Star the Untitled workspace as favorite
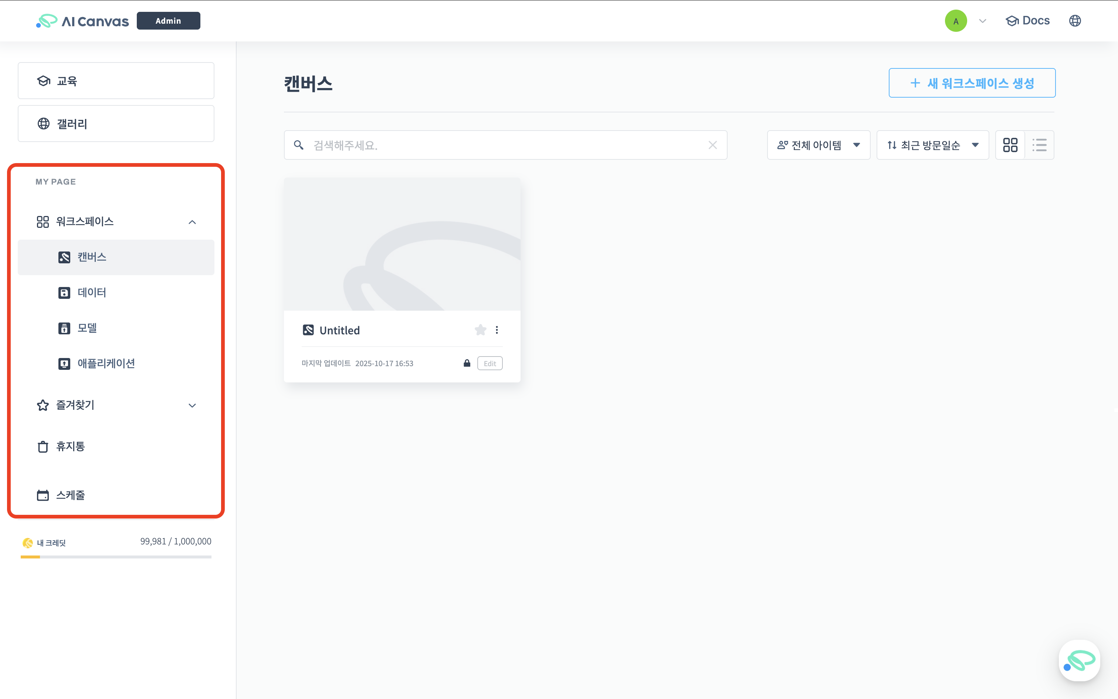The image size is (1118, 699). [481, 330]
